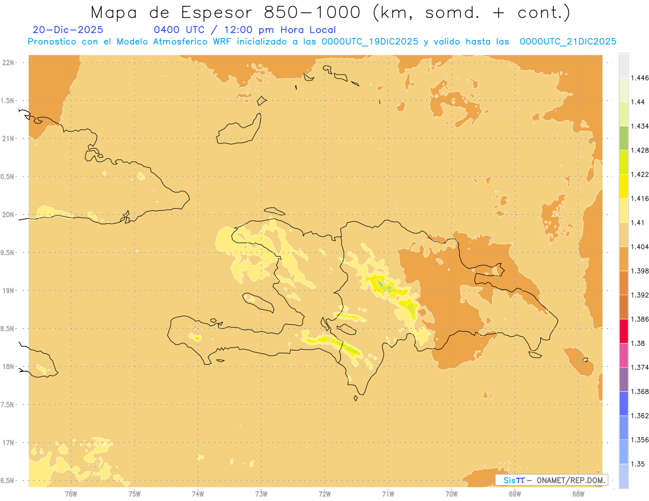The width and height of the screenshot is (649, 501).
Task: Select the date label '20-Dic-2025'
Action: (x=68, y=30)
